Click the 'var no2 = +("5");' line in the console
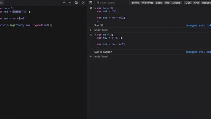Viewport: 211px width, 119px height. (x=109, y=38)
